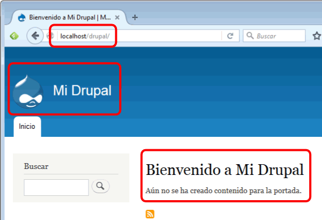Submit search with the magnifier button

point(100,186)
